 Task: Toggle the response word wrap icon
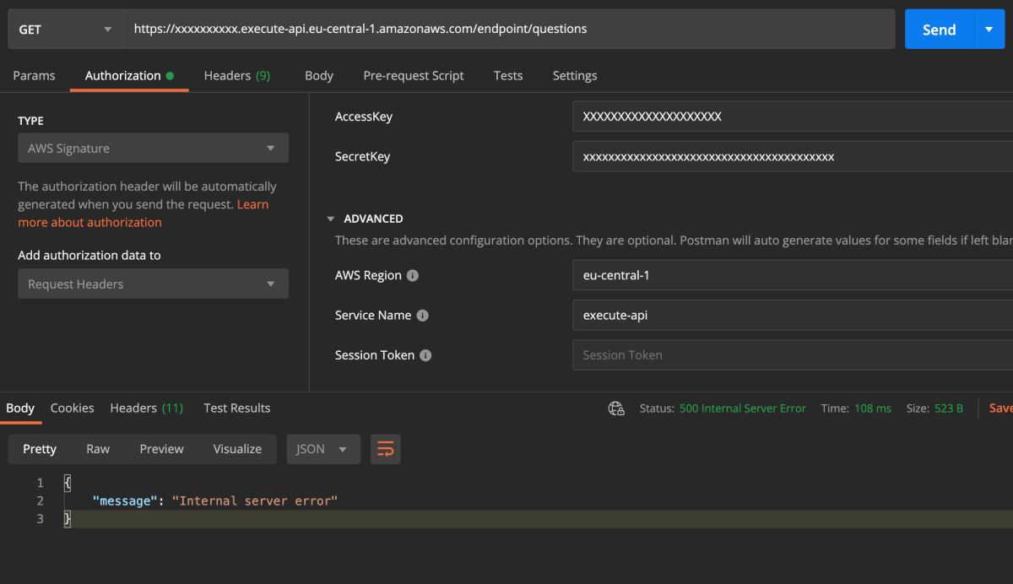click(385, 449)
